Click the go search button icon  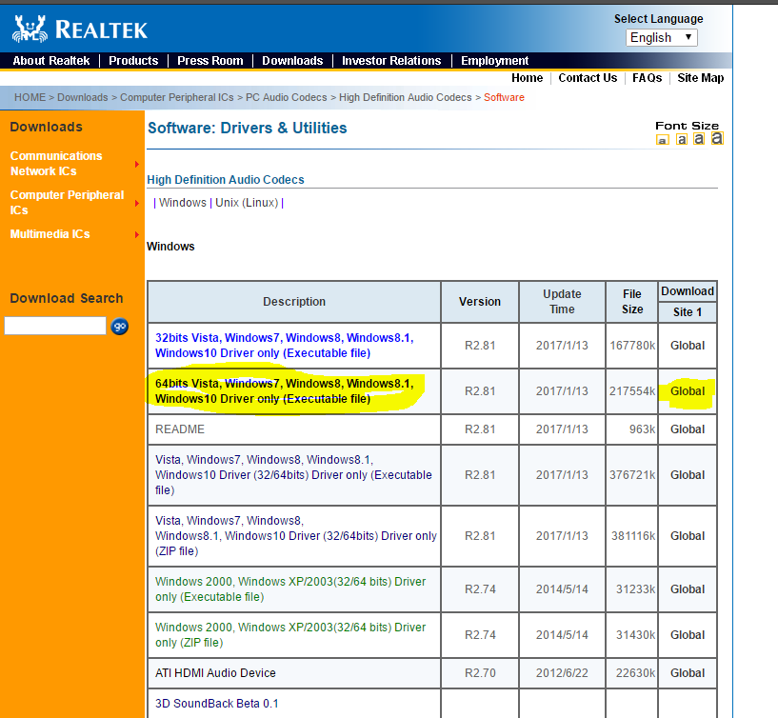tap(119, 326)
